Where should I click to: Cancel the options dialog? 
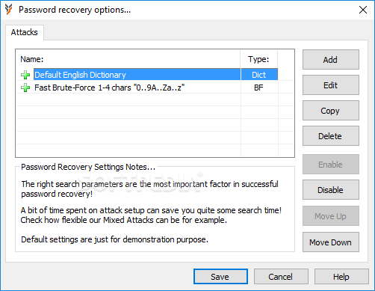coord(281,277)
